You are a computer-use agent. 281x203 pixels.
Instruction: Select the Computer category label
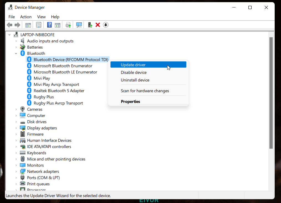click(x=36, y=115)
